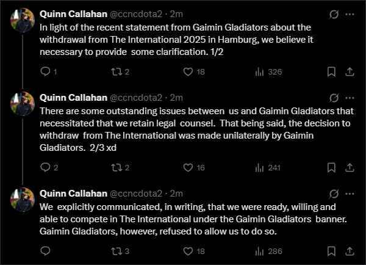The image size is (366, 265).
Task: Bookmark the first tweet in thread
Action: tap(331, 71)
